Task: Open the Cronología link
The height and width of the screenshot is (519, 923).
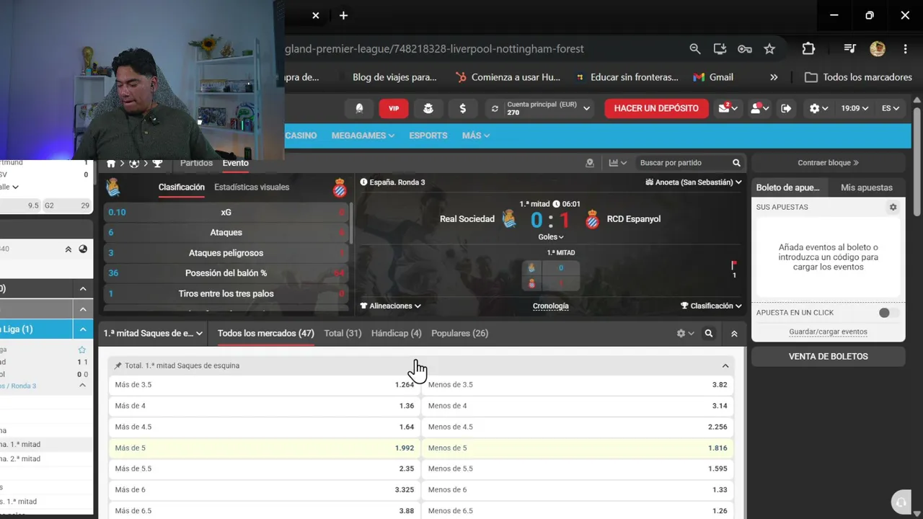Action: (x=550, y=306)
